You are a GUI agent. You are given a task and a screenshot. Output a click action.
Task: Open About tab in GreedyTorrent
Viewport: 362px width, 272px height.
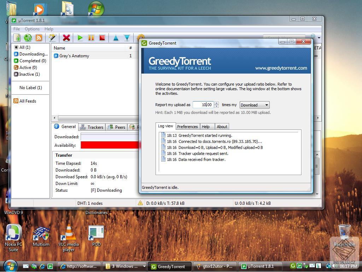(x=222, y=127)
